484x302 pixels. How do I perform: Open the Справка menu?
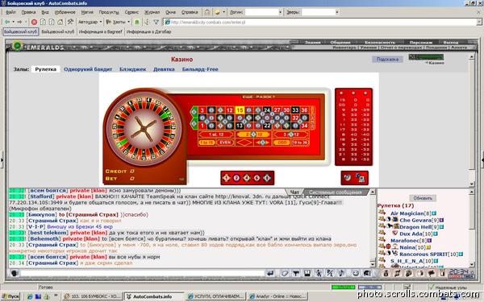coord(190,12)
